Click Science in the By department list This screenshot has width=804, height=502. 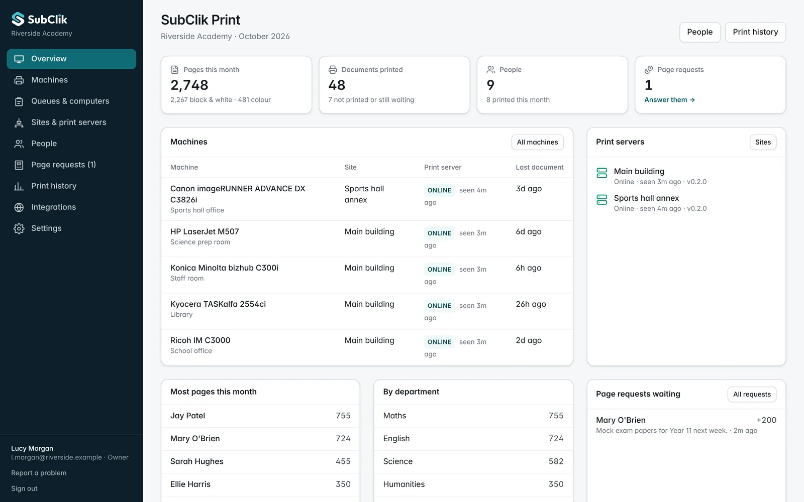473,462
